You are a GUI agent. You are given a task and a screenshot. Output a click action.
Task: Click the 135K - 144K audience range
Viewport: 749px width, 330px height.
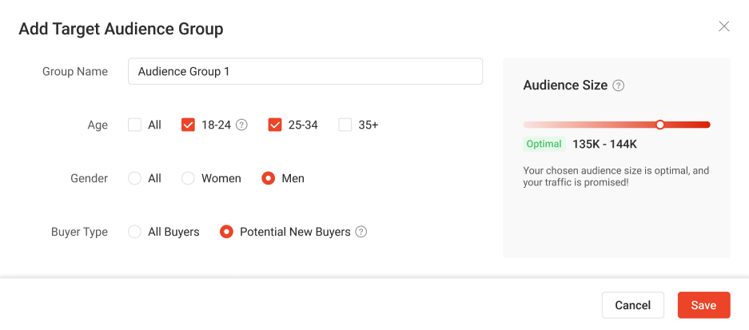[605, 144]
